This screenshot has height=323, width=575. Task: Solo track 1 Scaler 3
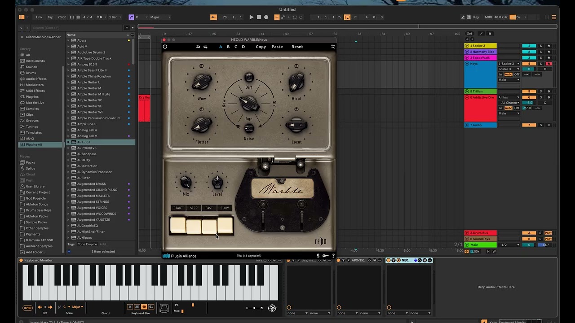pos(541,46)
